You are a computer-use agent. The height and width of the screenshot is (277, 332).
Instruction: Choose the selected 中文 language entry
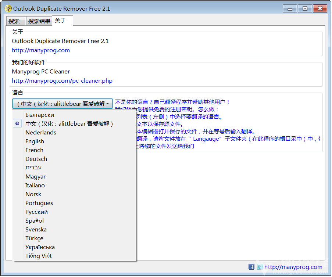point(74,123)
